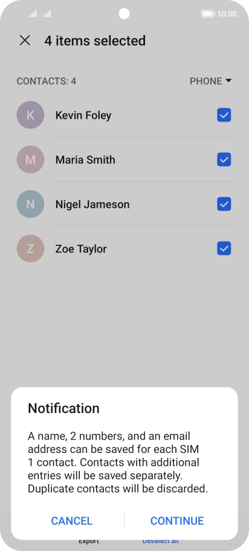Tap CANCEL in the notification dialog
Image resolution: width=249 pixels, height=551 pixels.
(x=72, y=521)
